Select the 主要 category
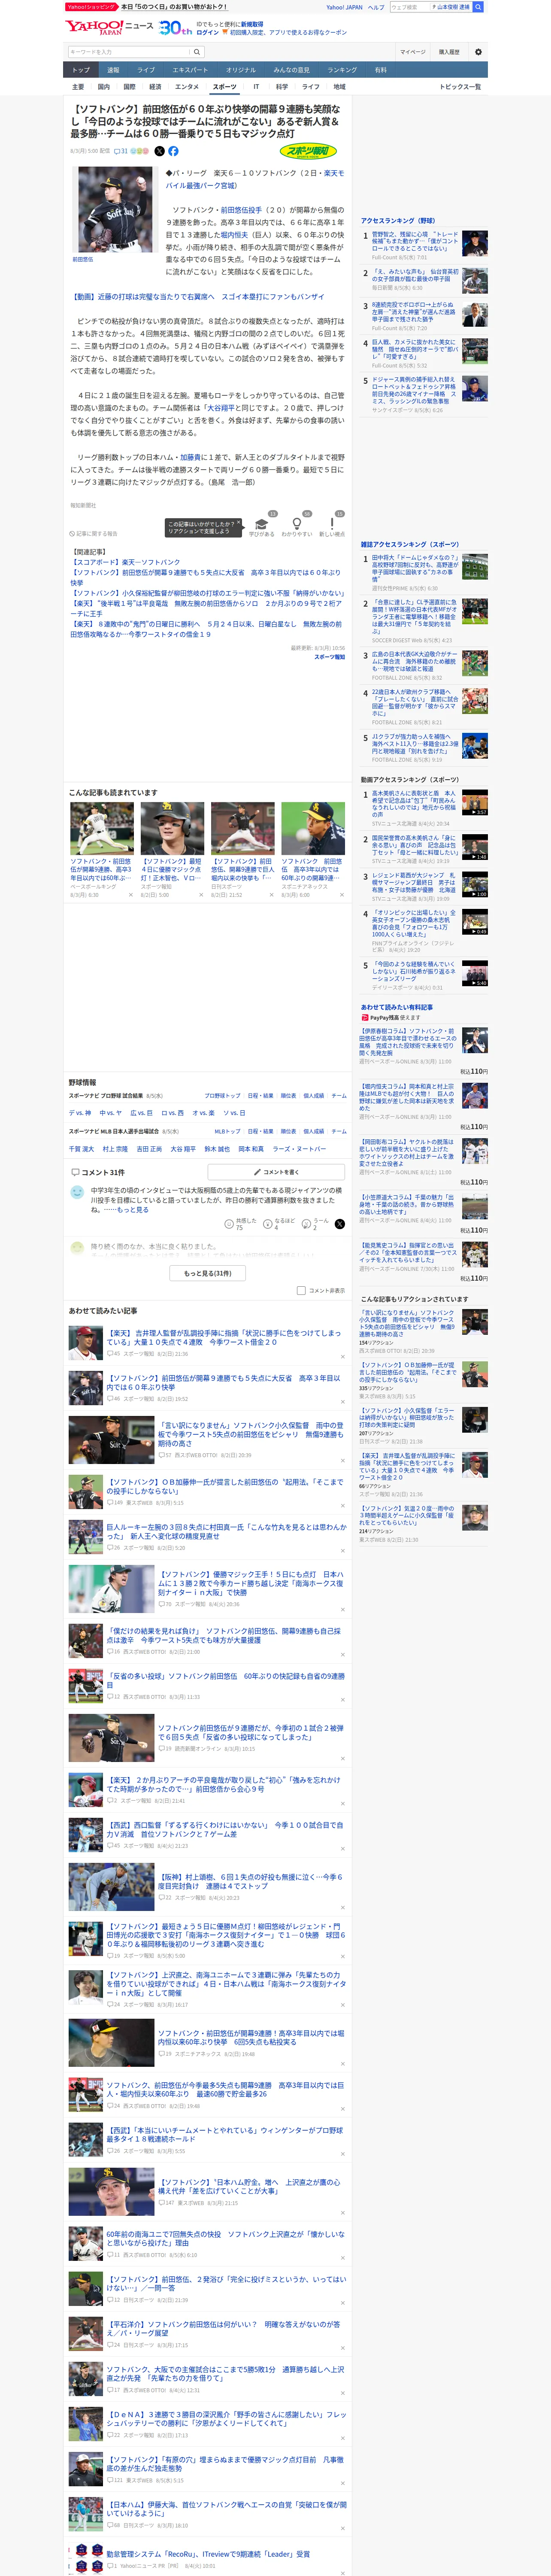Image resolution: width=551 pixels, height=2576 pixels. [78, 87]
